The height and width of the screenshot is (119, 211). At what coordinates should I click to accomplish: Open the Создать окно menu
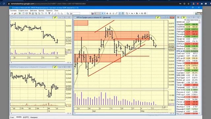click(23, 11)
